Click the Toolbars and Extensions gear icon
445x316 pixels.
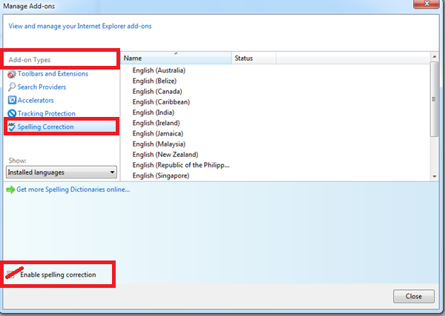click(x=12, y=74)
